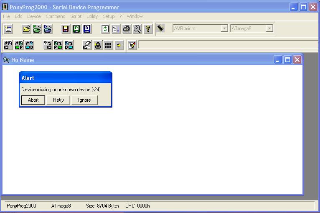Click 'PonyProg2000' in the status bar

[21, 206]
